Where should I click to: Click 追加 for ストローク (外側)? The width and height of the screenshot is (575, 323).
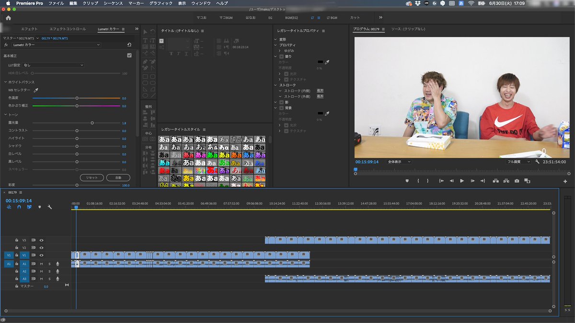(320, 96)
